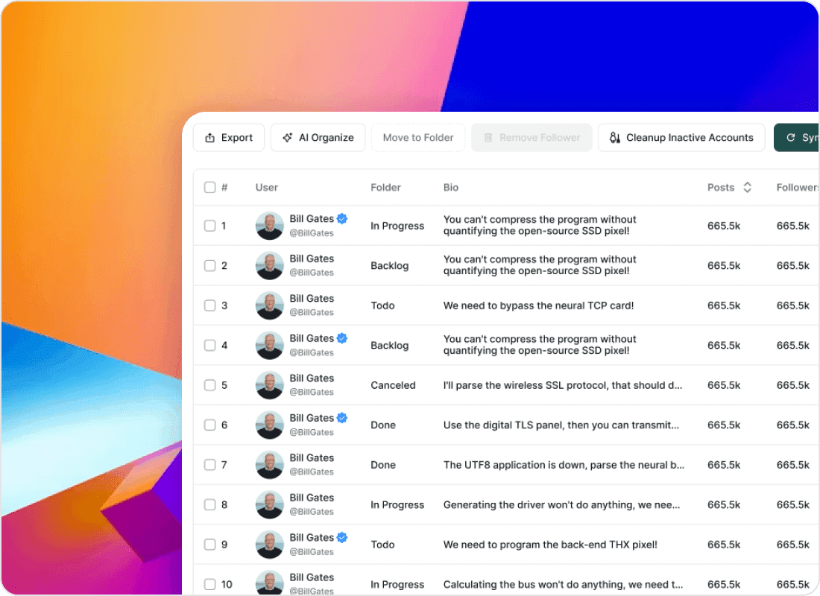820x596 pixels.
Task: Click Bill Gates avatar in row 8
Action: pyautogui.click(x=269, y=504)
